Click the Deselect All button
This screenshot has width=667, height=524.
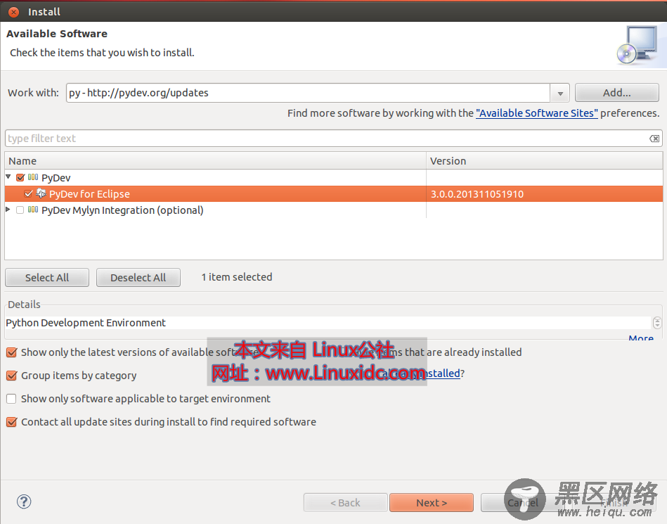138,278
